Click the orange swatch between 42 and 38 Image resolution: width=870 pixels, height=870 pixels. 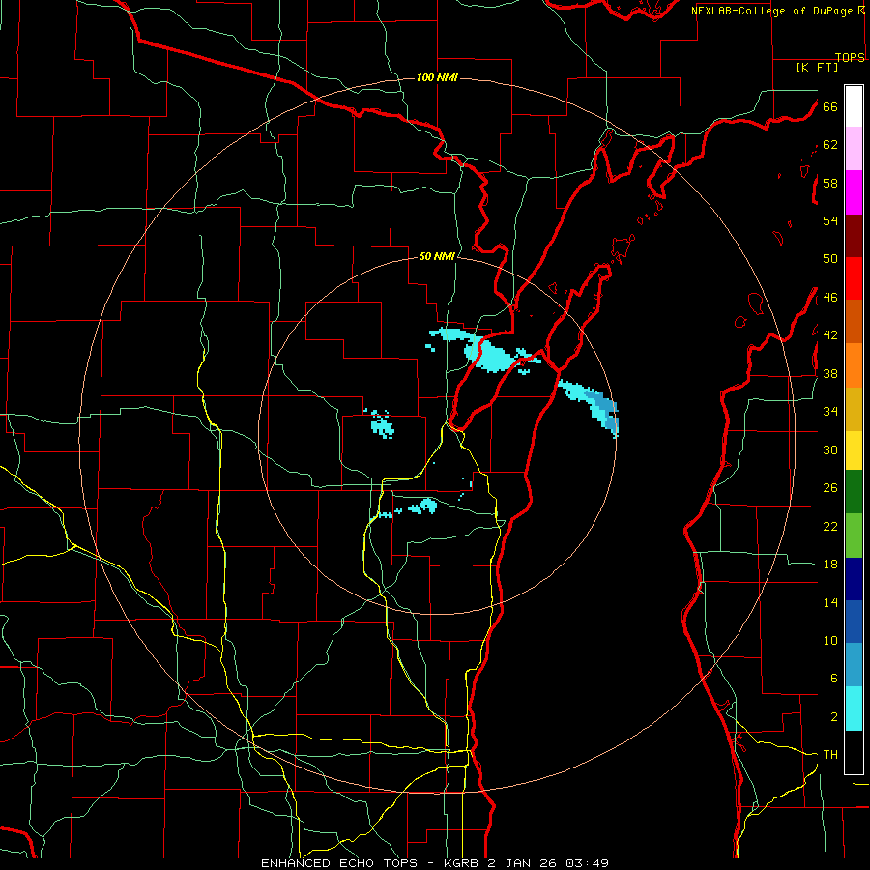click(854, 365)
